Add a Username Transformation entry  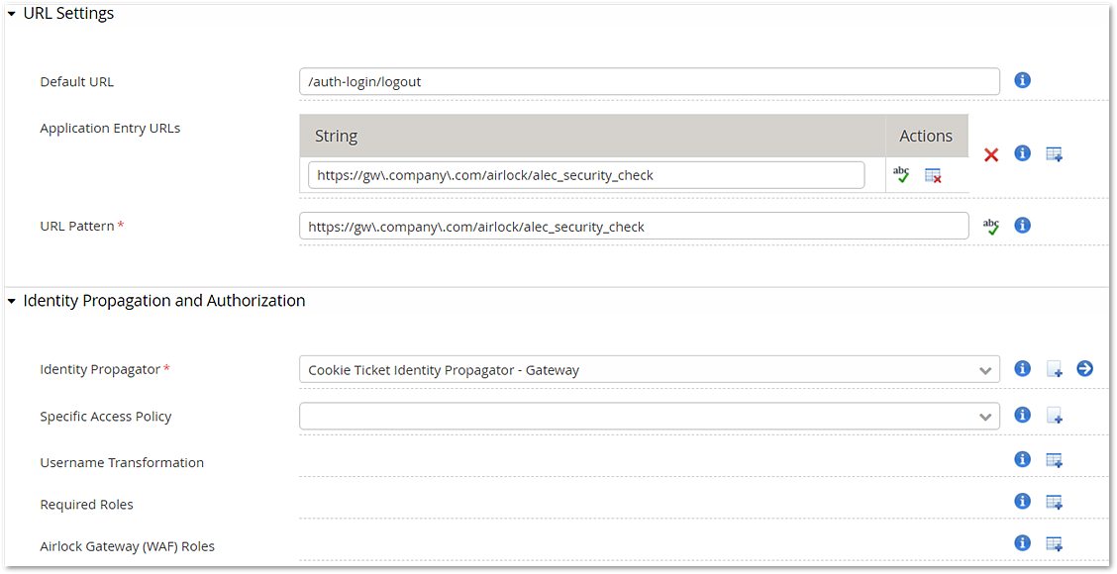[x=1055, y=460]
